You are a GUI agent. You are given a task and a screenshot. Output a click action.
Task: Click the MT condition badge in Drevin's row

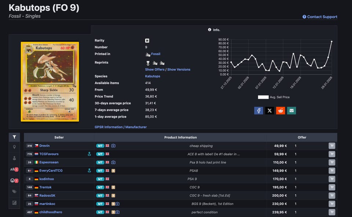point(100,146)
